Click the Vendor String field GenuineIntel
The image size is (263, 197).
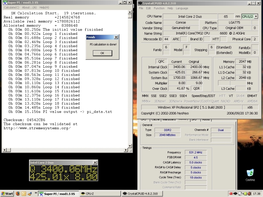181,28
